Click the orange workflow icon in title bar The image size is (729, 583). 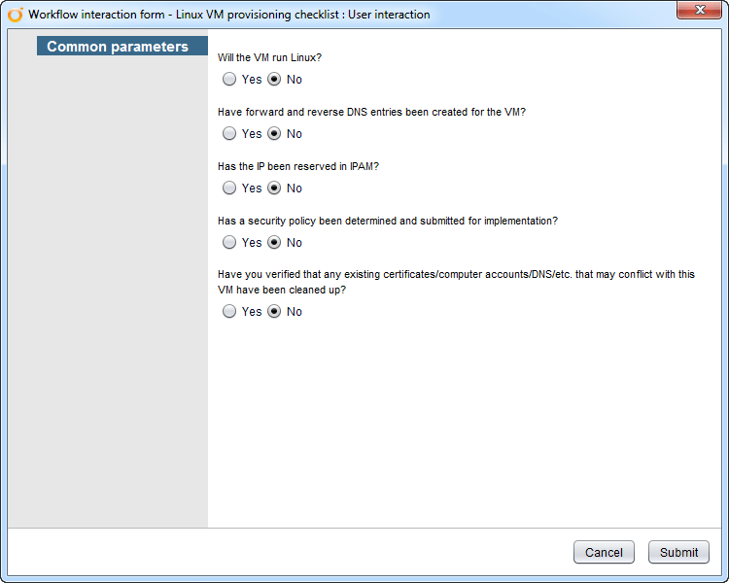point(15,15)
